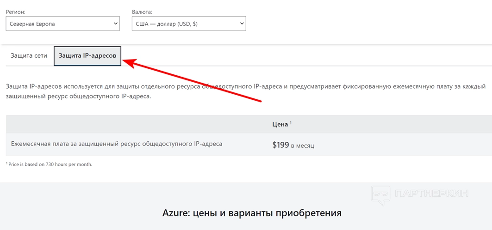Switch to the Защита сети tab
Image resolution: width=492 pixels, height=230 pixels.
29,56
